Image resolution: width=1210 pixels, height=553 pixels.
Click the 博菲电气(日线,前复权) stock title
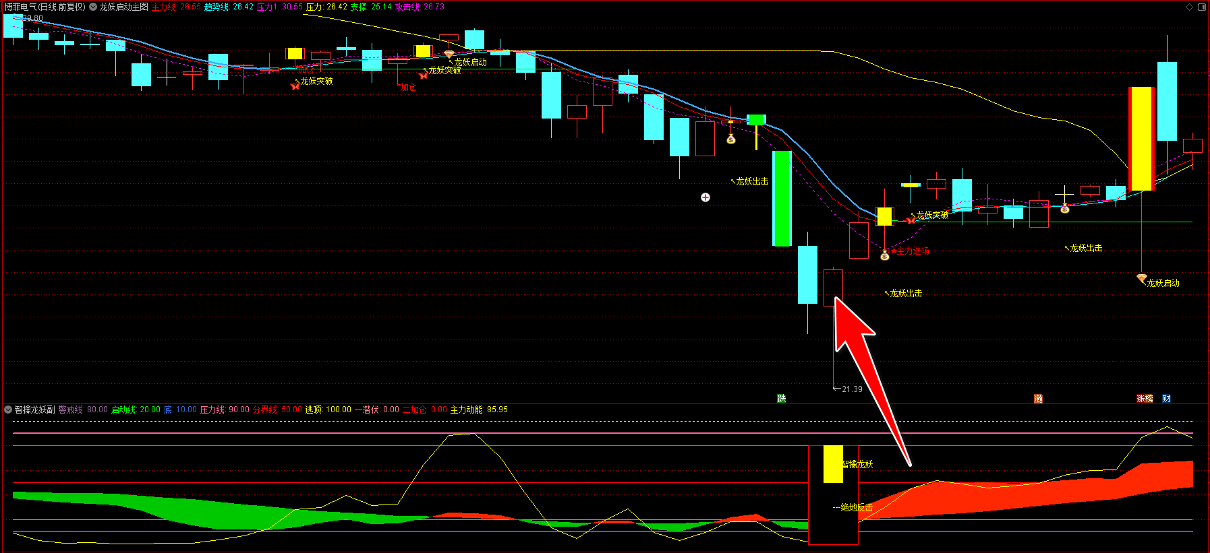45,7
